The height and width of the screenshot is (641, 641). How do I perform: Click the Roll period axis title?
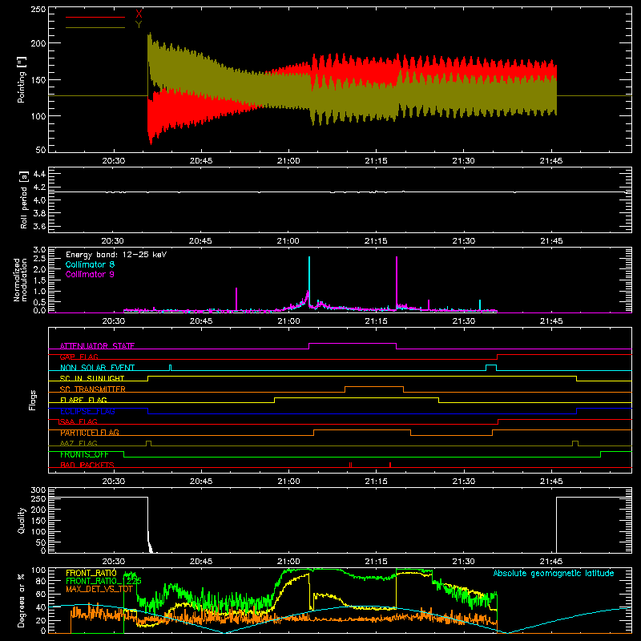(x=24, y=200)
